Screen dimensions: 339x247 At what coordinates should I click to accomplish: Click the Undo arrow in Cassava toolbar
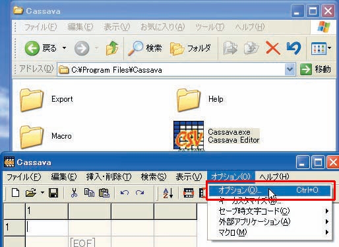(125, 193)
